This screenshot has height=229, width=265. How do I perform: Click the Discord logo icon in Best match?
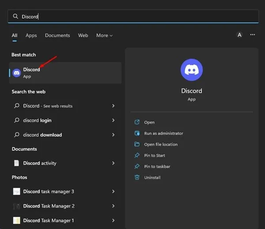point(17,73)
